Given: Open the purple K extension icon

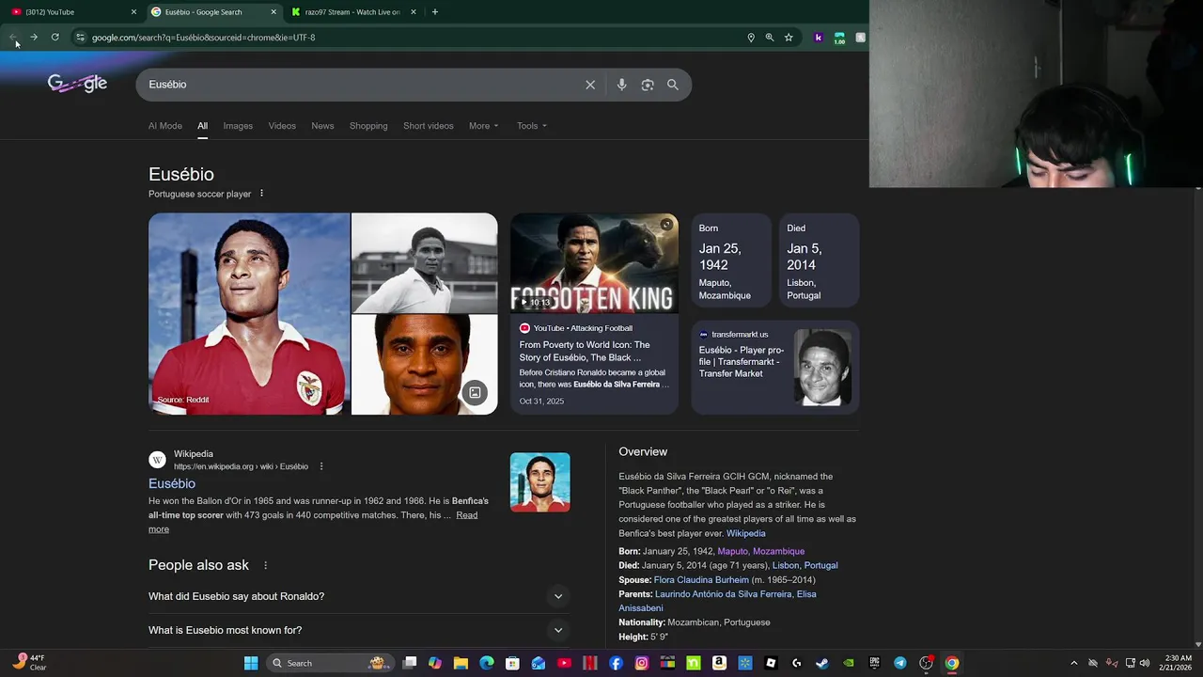Looking at the screenshot, I should coord(818,38).
